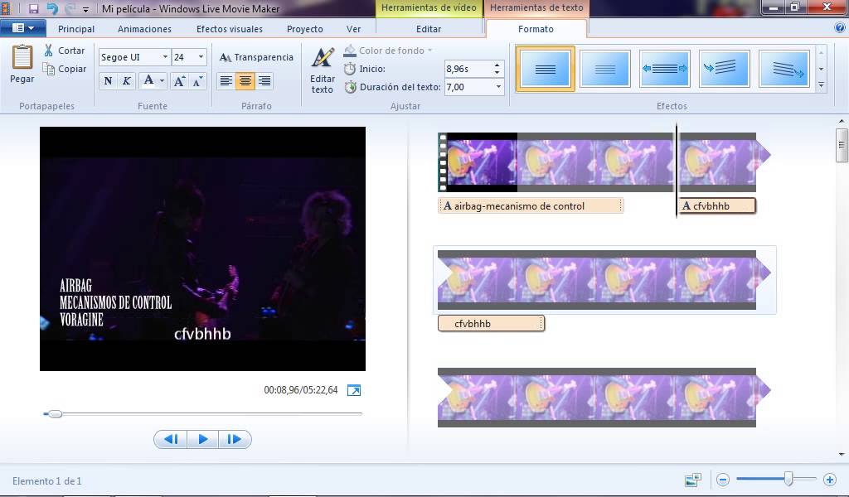The width and height of the screenshot is (849, 497).
Task: Click the Editar texto button
Action: [x=323, y=70]
